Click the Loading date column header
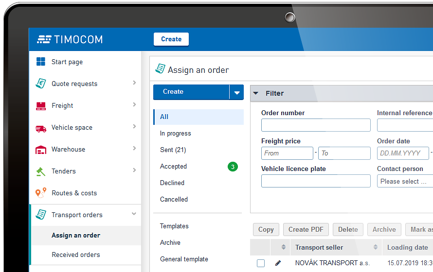This screenshot has height=272, width=433. tap(408, 248)
